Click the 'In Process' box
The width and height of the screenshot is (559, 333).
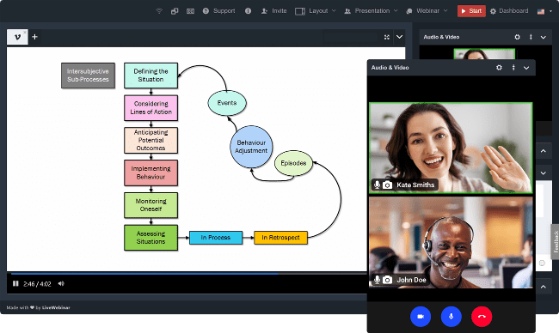pos(216,238)
